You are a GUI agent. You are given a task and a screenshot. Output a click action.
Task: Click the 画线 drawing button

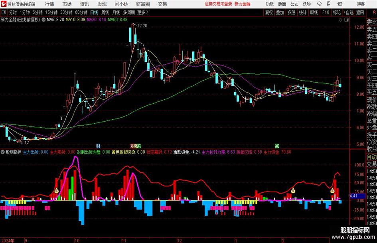click(x=314, y=12)
